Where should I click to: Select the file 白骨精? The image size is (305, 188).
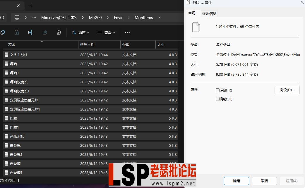90,163
